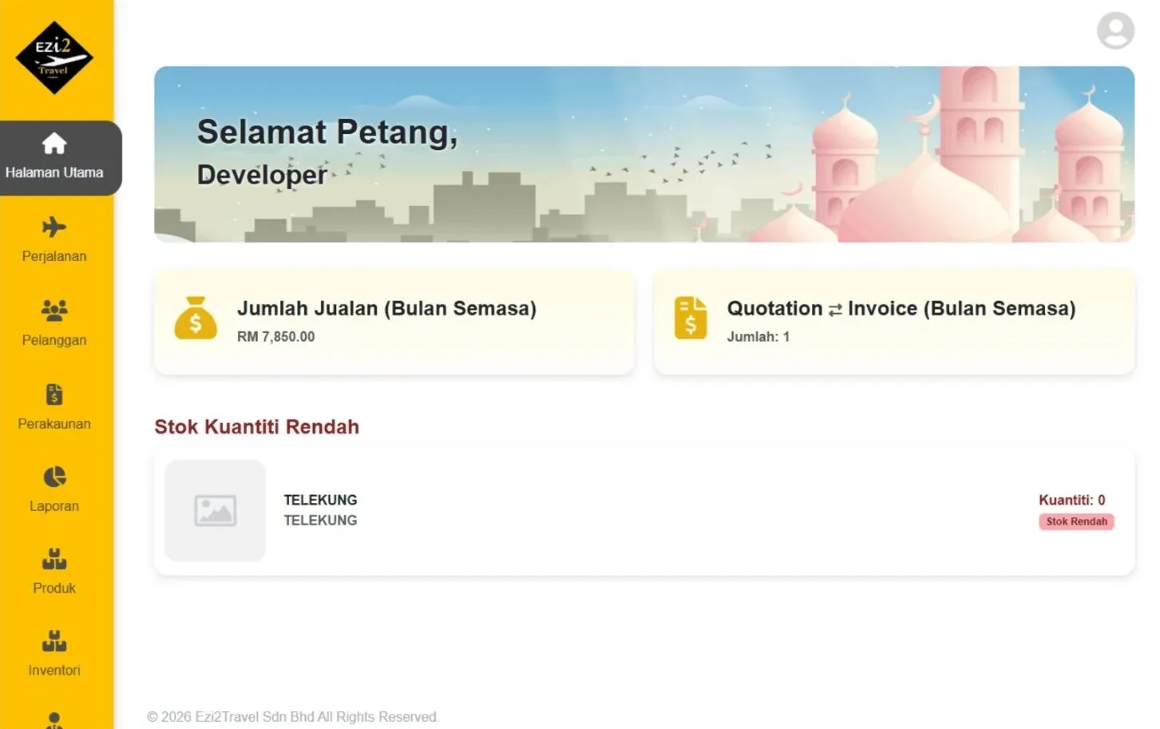Click the Produk boxes icon
Image resolution: width=1160 pixels, height=729 pixels.
(54, 559)
